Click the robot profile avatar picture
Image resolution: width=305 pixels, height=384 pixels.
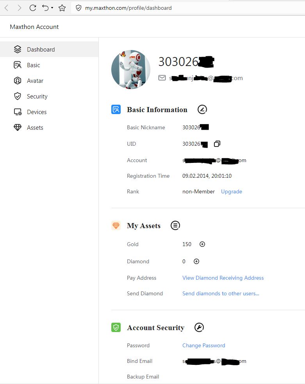(x=131, y=70)
